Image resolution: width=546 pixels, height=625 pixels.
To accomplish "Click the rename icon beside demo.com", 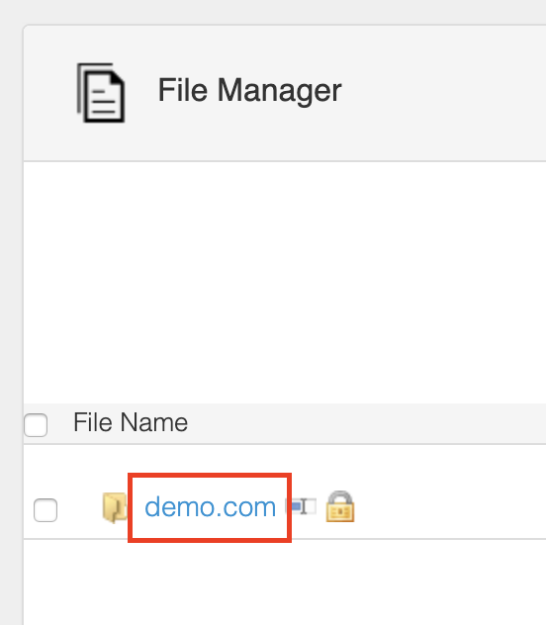I will point(301,506).
